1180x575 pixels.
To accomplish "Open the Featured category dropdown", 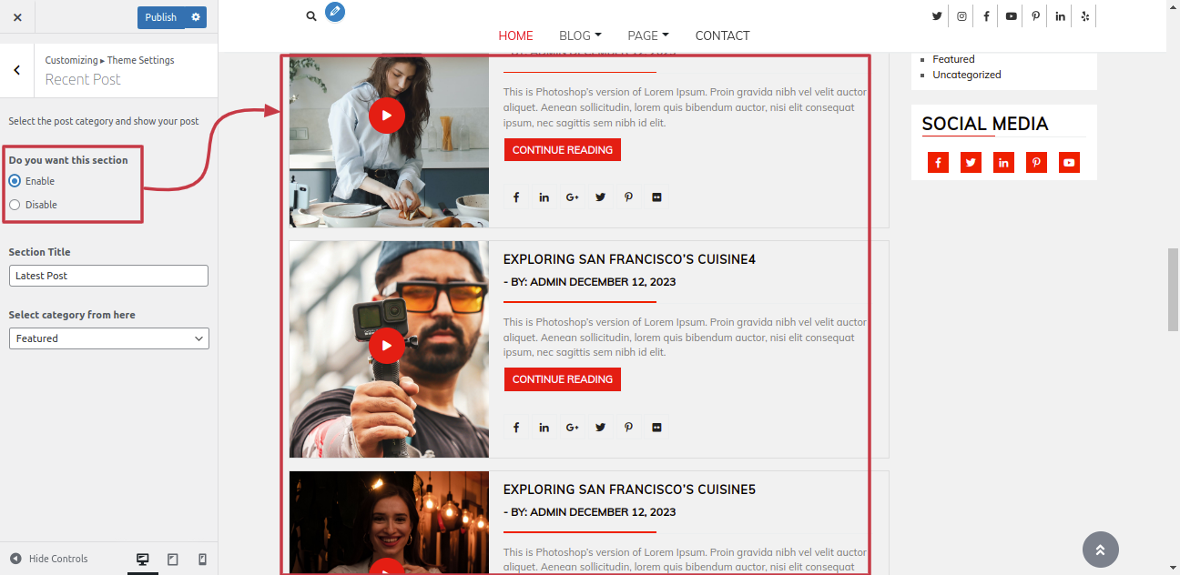I will [x=109, y=338].
